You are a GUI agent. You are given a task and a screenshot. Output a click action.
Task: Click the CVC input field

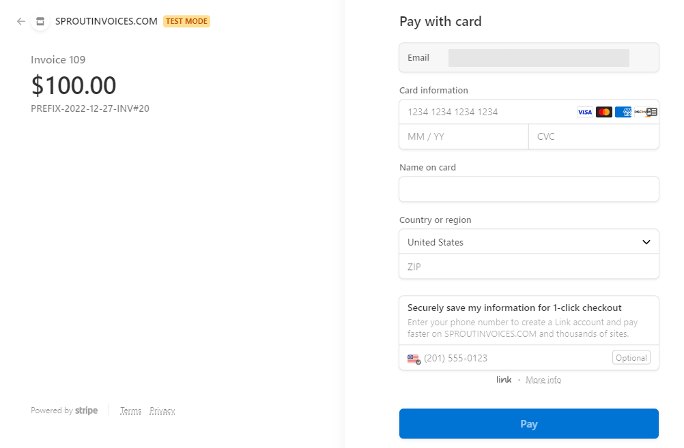pyautogui.click(x=593, y=136)
